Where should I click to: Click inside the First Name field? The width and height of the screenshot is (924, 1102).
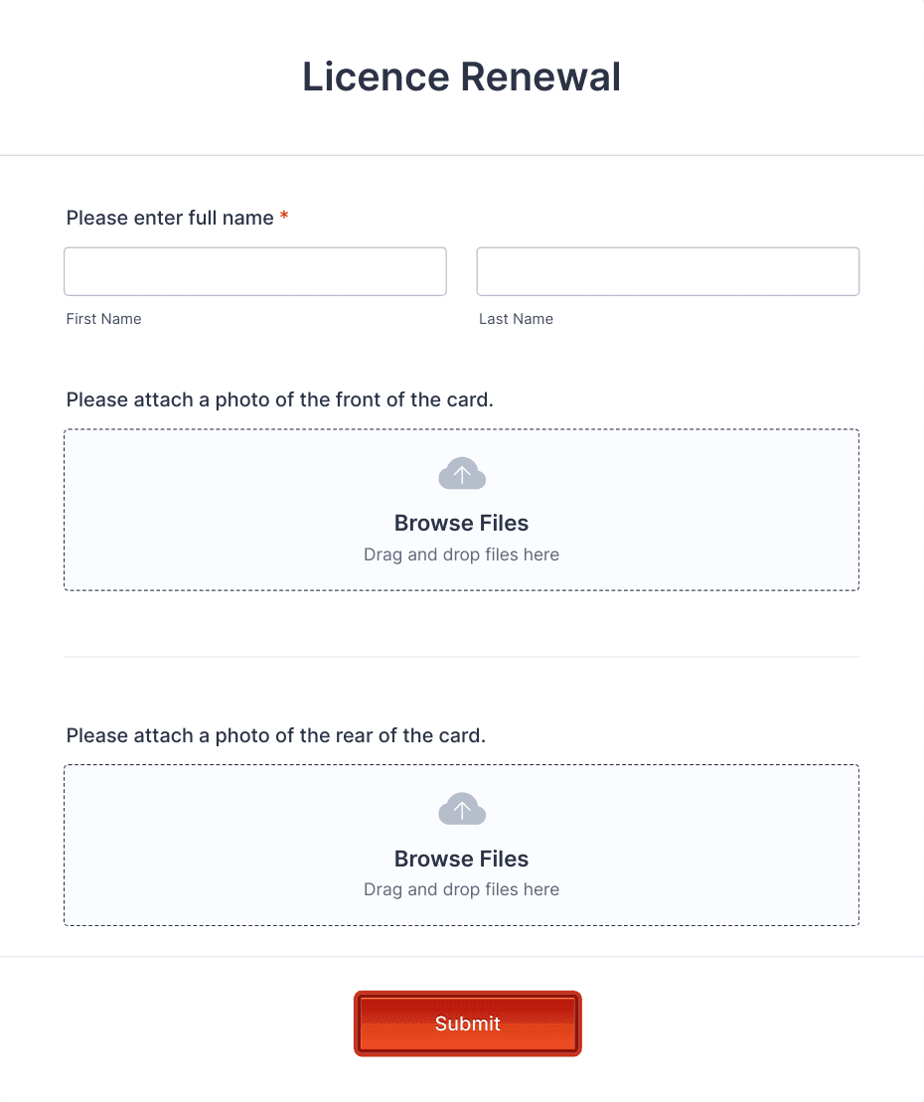coord(254,270)
